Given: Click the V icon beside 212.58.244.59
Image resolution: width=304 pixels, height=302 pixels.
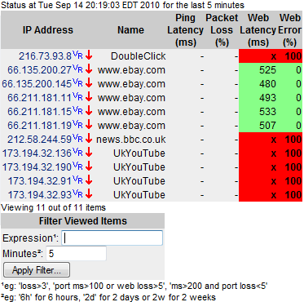Looking at the screenshot, I should pyautogui.click(x=75, y=137).
